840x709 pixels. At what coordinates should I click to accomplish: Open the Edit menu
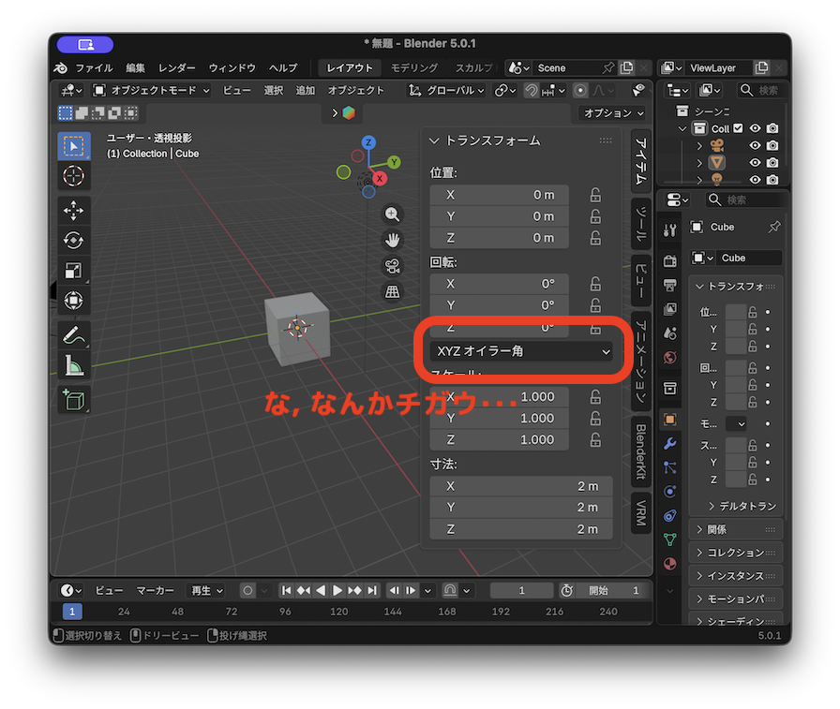point(136,68)
